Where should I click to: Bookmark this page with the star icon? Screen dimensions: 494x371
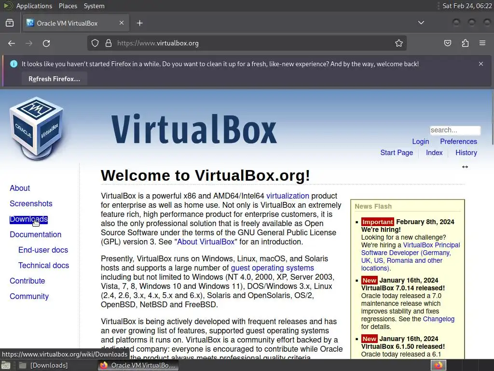[399, 43]
